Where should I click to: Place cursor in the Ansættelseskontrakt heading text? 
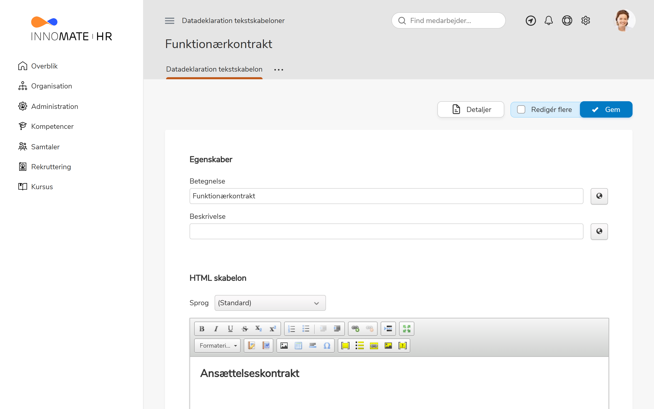[250, 373]
